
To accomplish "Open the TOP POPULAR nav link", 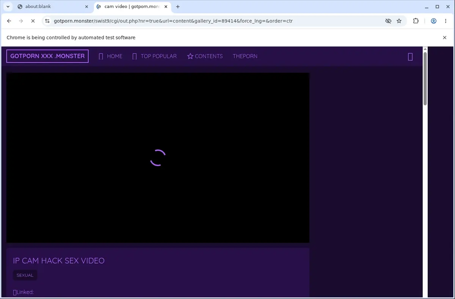I will [x=155, y=56].
